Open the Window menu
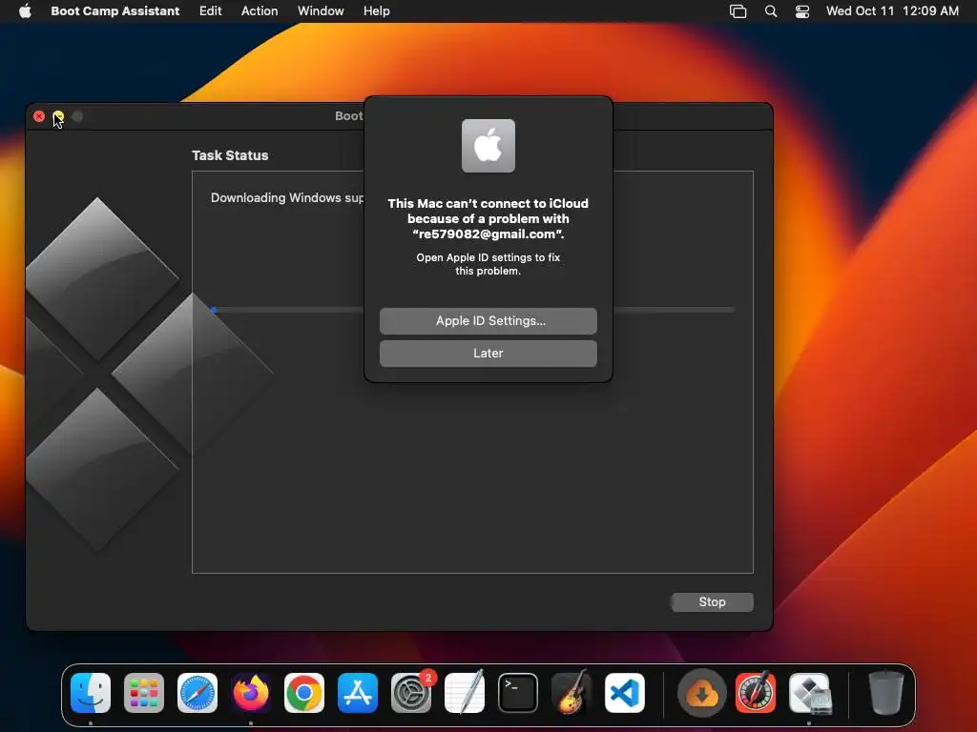 pyautogui.click(x=321, y=10)
